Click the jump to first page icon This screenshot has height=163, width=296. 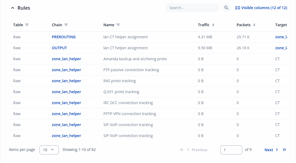click(182, 150)
